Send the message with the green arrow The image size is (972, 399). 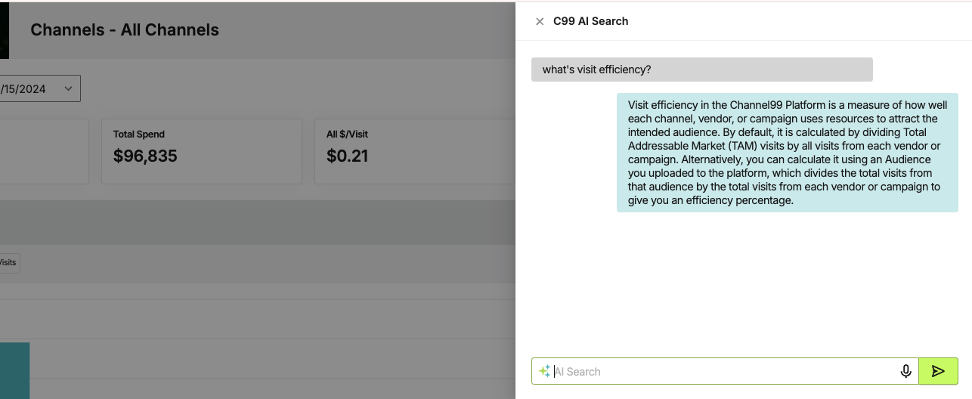pos(938,371)
